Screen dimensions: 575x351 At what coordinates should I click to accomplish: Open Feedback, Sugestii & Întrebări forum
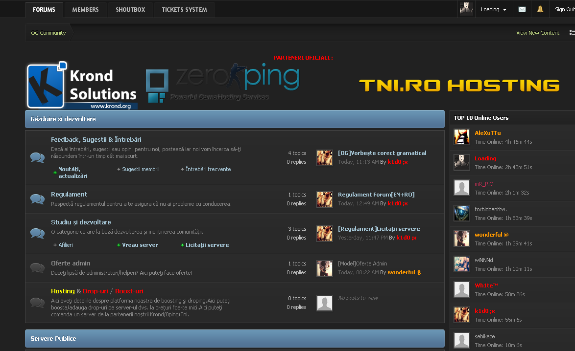pyautogui.click(x=96, y=139)
